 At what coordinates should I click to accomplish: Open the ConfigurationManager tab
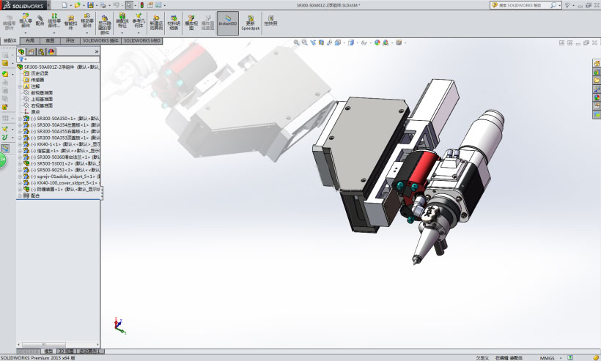point(41,52)
